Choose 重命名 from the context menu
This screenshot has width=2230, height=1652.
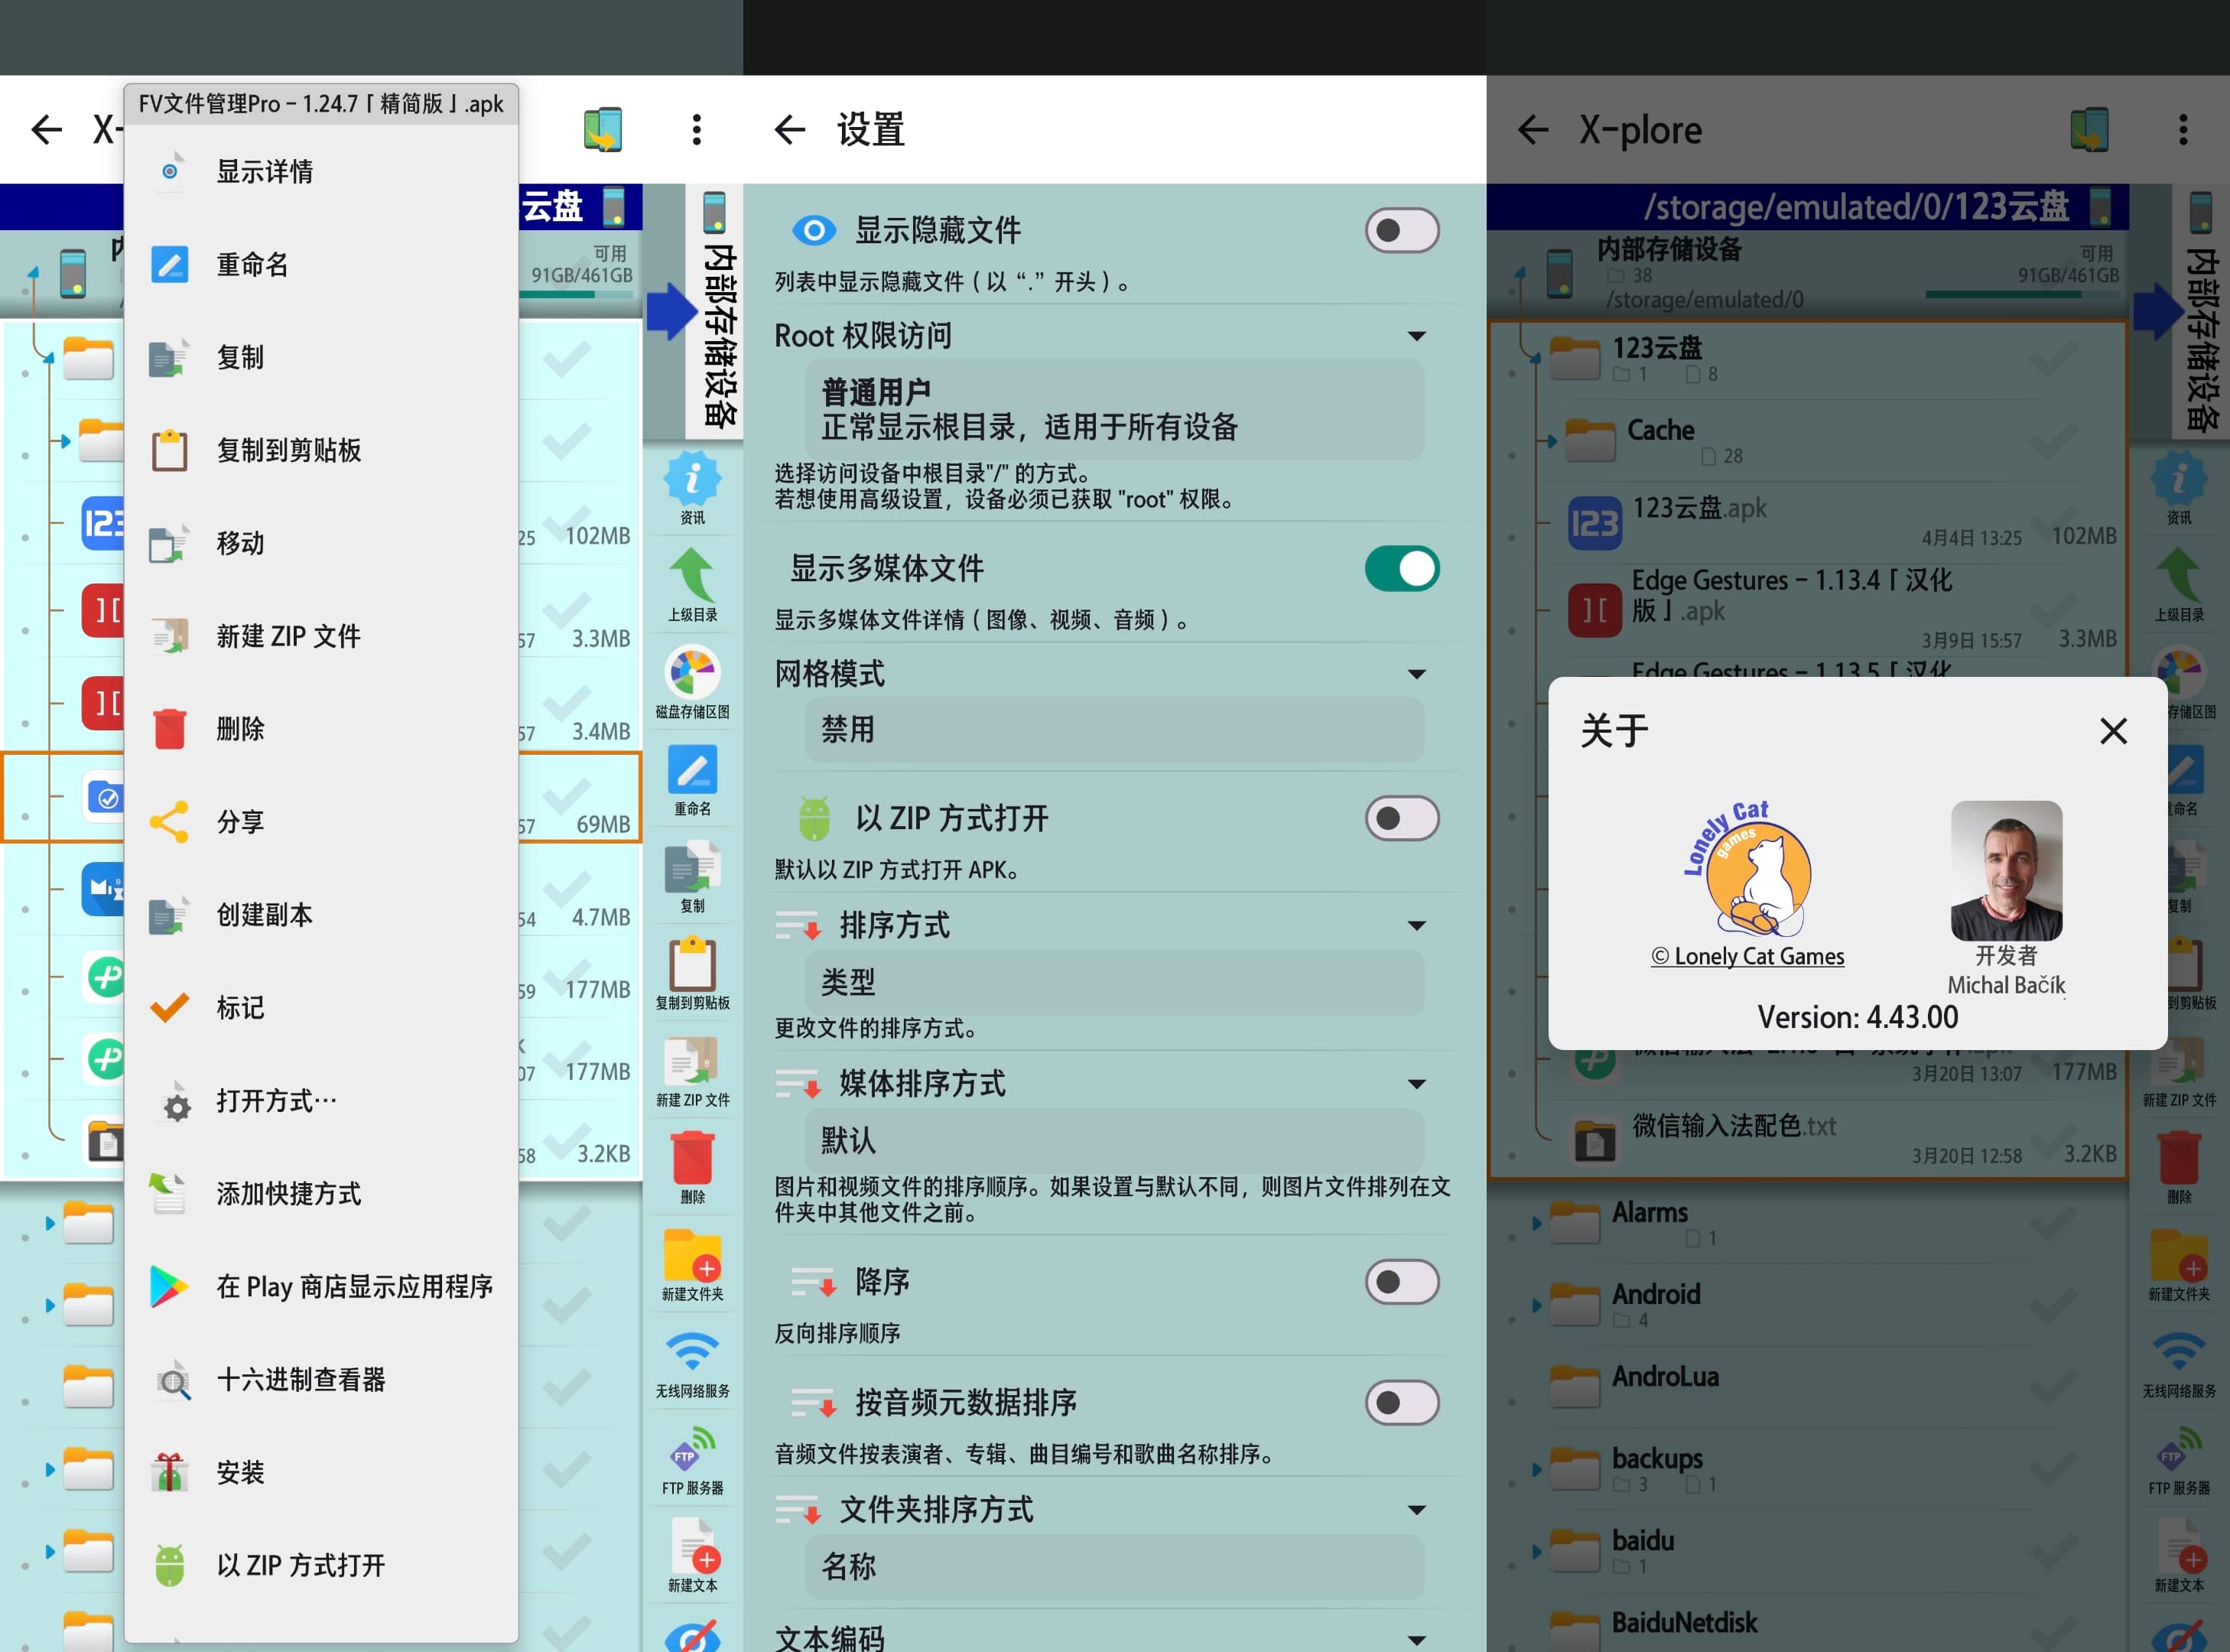point(321,264)
